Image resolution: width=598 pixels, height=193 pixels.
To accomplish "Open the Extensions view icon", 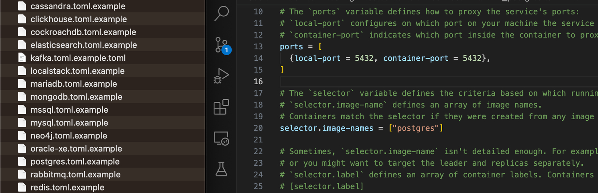I will 221,107.
